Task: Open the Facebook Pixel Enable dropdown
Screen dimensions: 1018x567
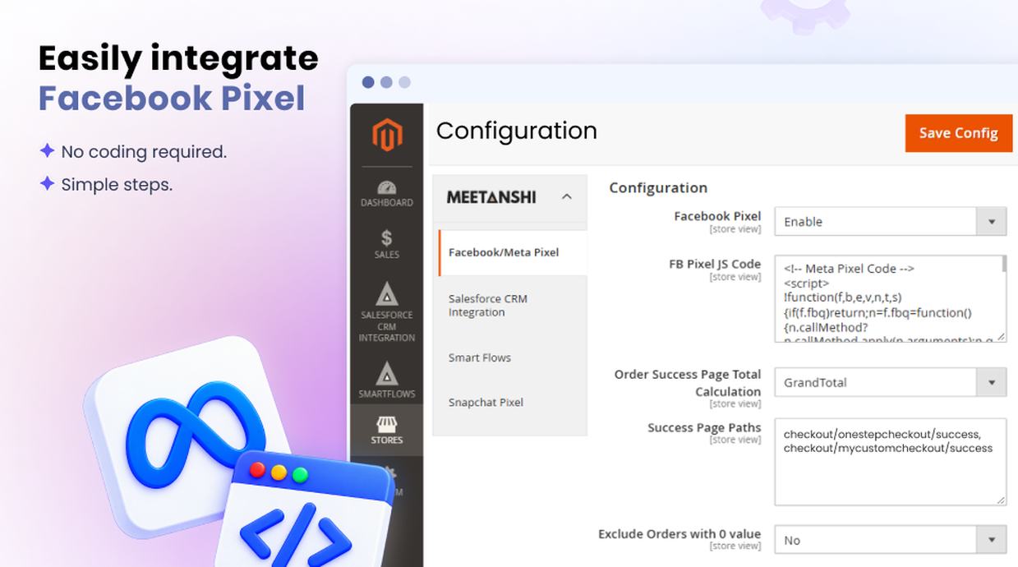Action: (x=891, y=221)
